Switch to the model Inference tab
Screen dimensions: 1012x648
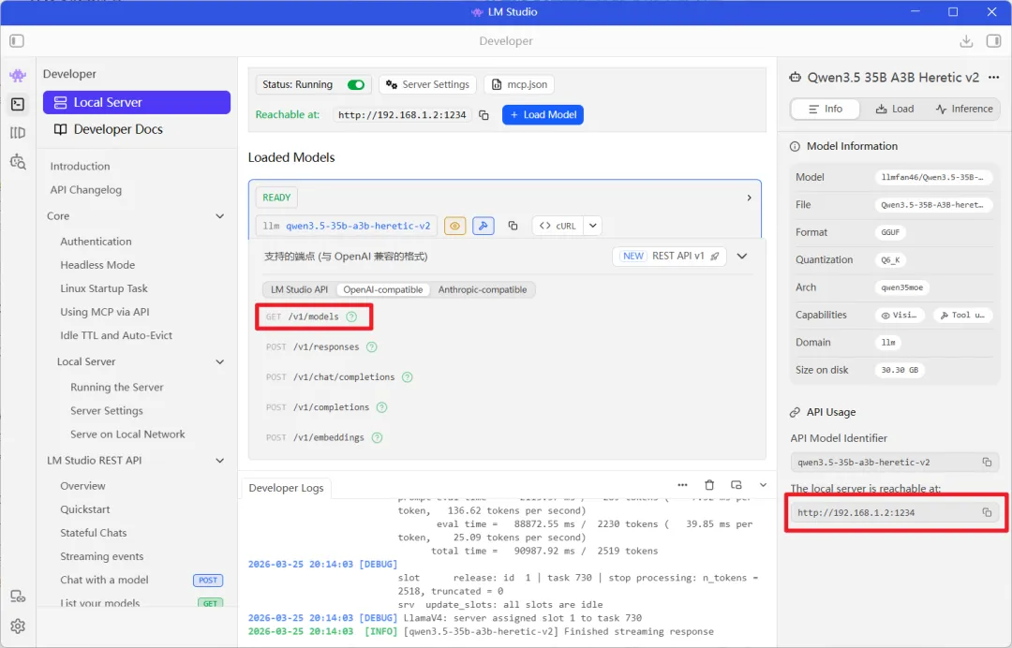coord(964,109)
